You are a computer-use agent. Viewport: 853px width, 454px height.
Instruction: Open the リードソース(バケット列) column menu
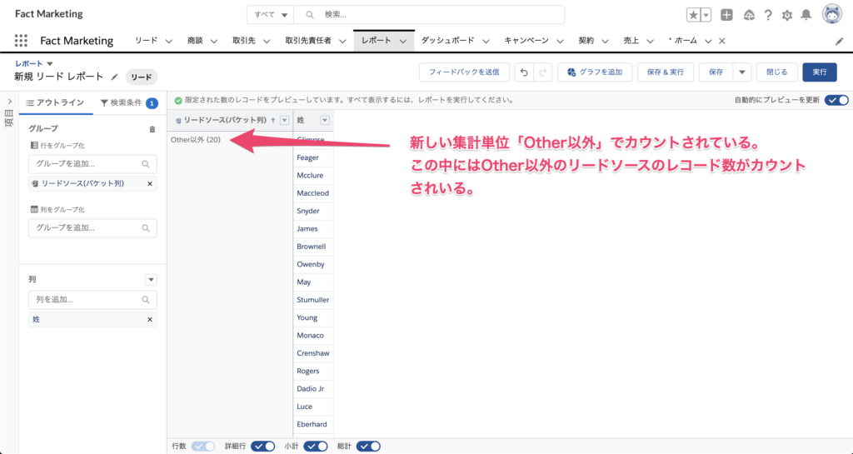pyautogui.click(x=284, y=121)
